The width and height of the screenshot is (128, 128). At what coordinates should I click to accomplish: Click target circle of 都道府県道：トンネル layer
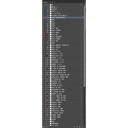[81, 60]
